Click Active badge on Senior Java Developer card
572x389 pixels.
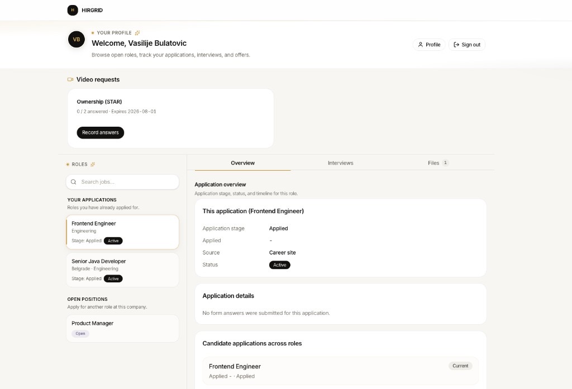click(113, 279)
